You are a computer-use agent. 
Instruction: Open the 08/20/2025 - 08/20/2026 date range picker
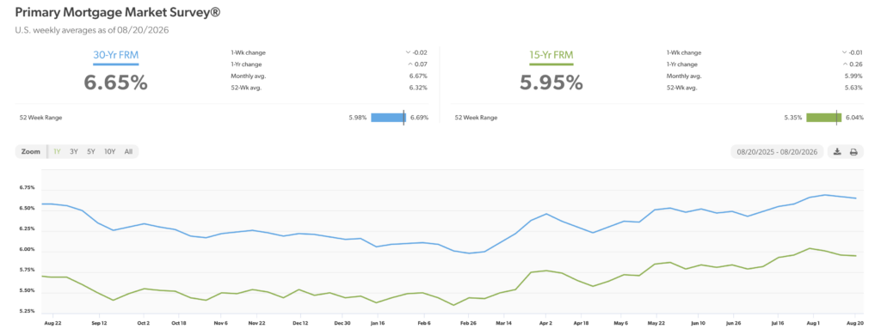pyautogui.click(x=777, y=152)
